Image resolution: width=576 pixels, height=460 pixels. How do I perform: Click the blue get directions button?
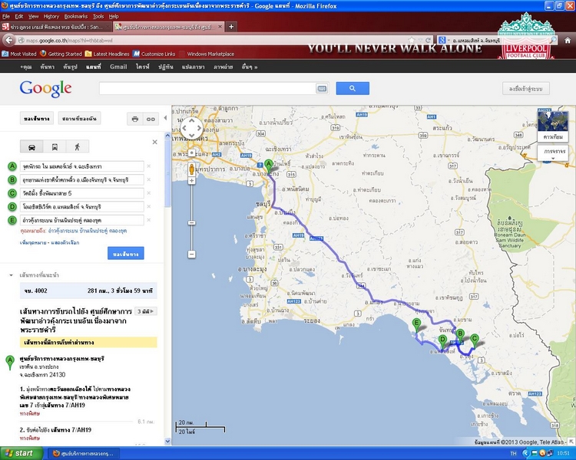pos(125,254)
